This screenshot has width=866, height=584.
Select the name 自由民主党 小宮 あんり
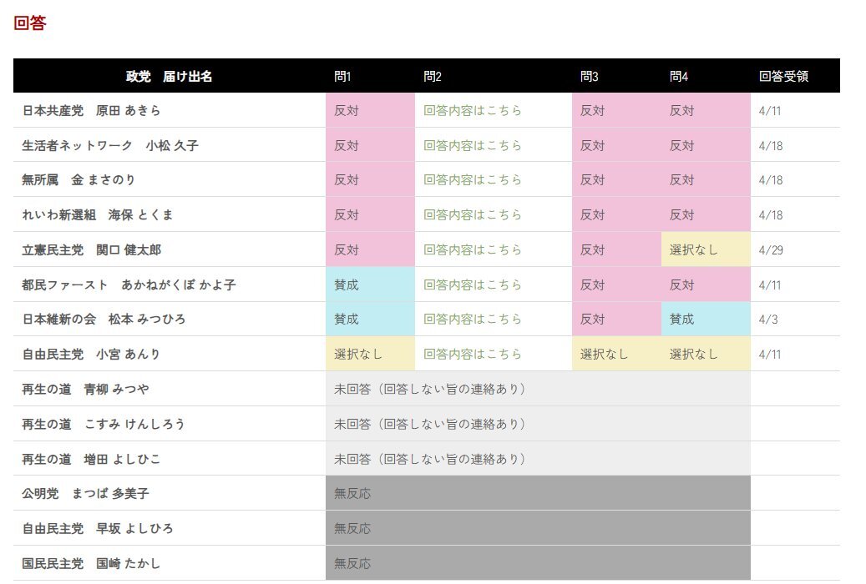tap(91, 355)
